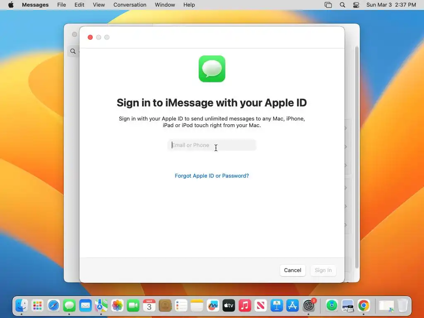Click Forgot Apple ID or Password link

point(212,176)
